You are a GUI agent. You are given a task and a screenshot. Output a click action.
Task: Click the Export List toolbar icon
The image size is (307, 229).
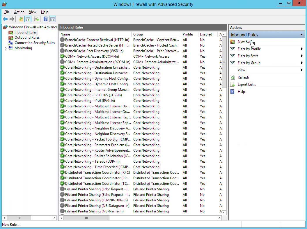(37, 19)
